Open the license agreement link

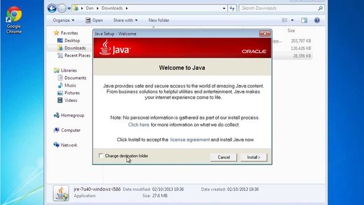[x=190, y=140]
